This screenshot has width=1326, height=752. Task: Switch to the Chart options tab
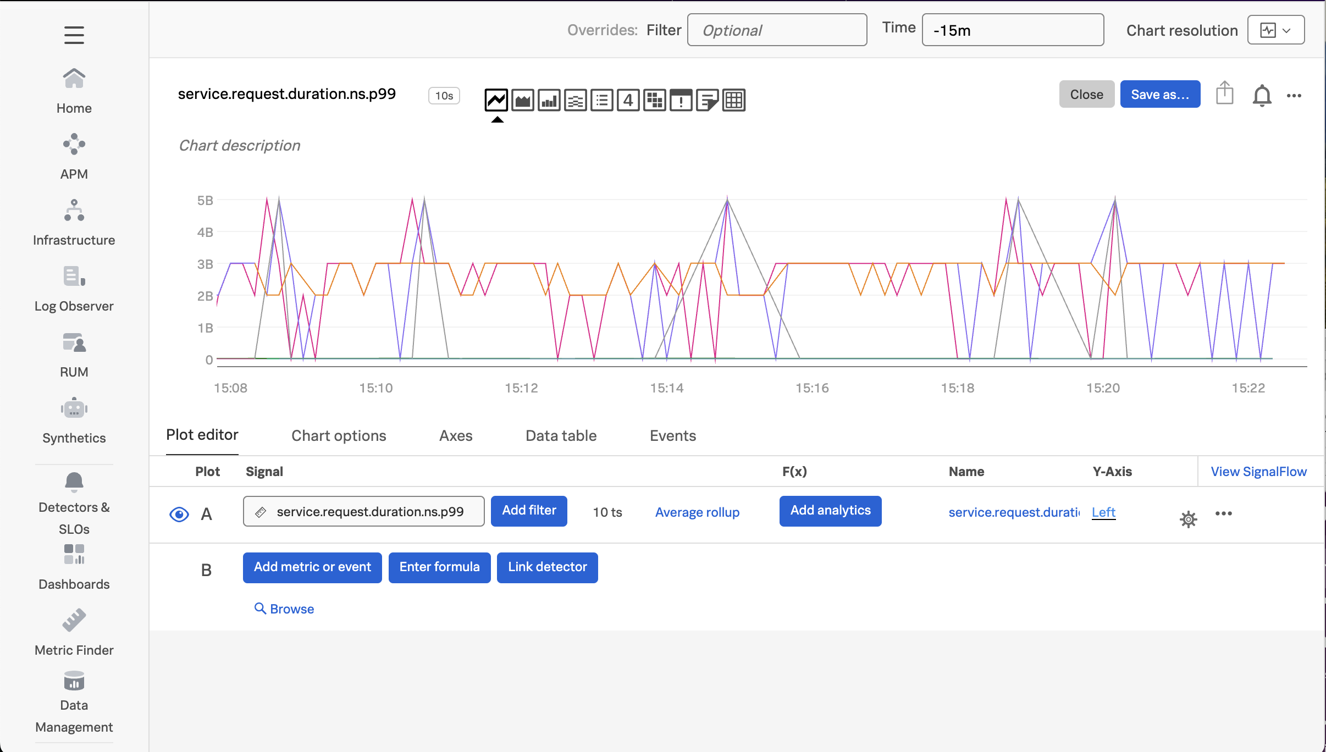coord(339,435)
